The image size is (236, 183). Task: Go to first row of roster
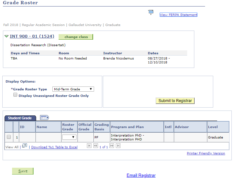coord(89,146)
